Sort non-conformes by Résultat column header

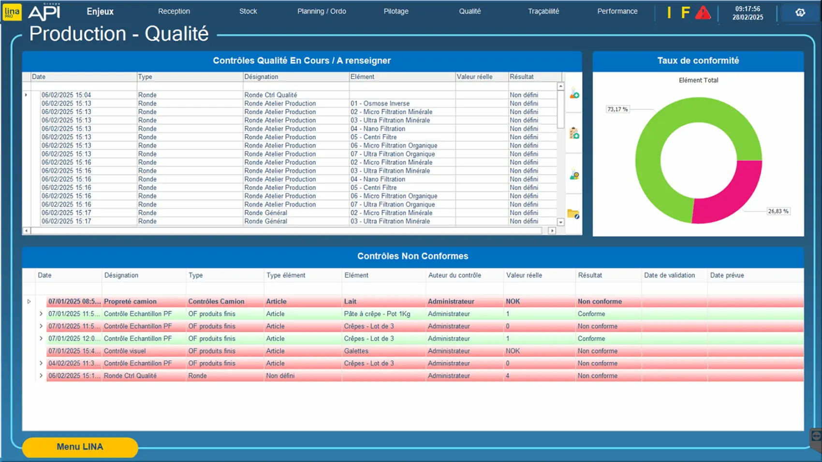click(x=590, y=275)
